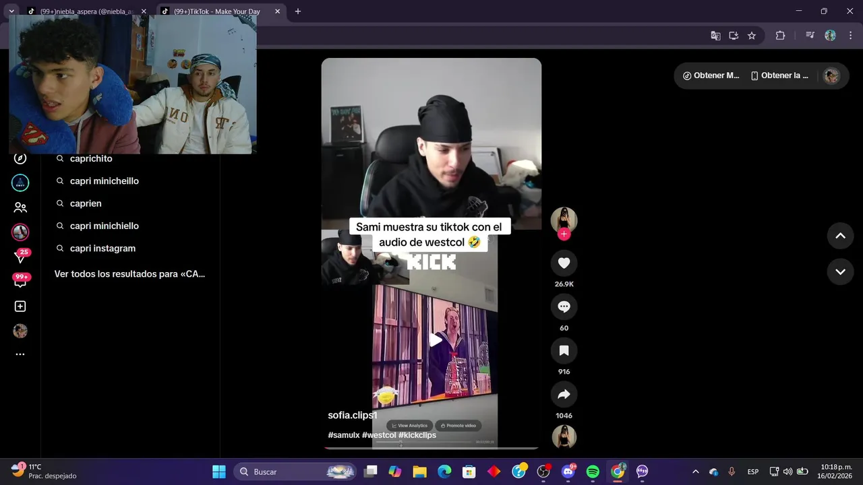Open the Chrome three-dot menu
Viewport: 863px width, 485px height.
[850, 36]
